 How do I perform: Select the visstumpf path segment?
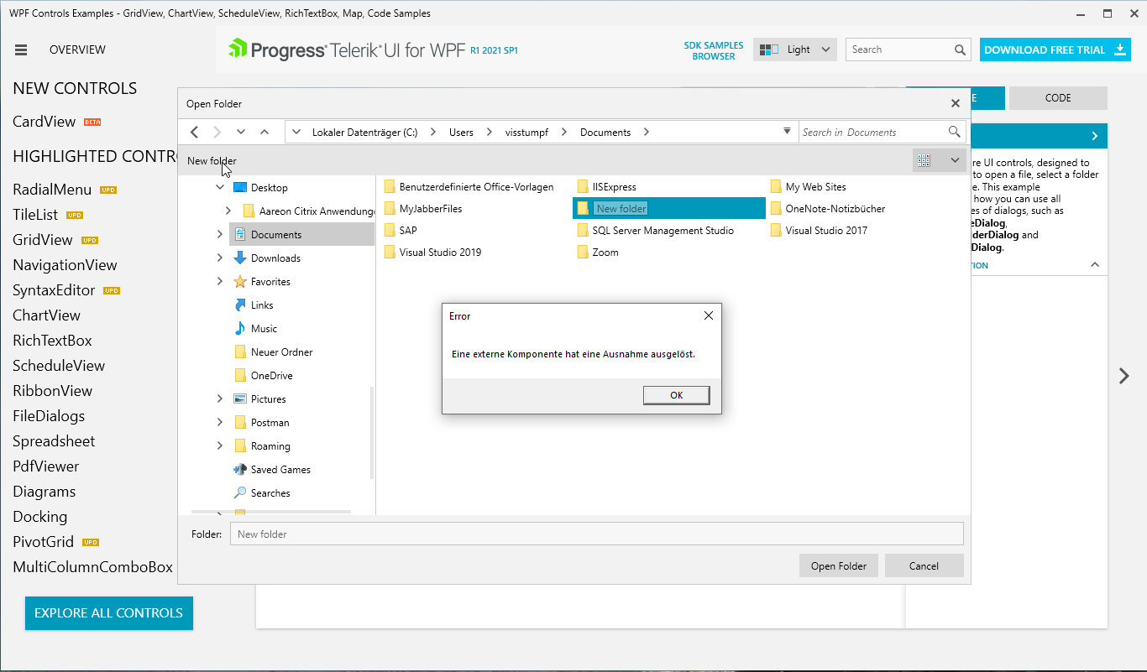[x=526, y=132]
